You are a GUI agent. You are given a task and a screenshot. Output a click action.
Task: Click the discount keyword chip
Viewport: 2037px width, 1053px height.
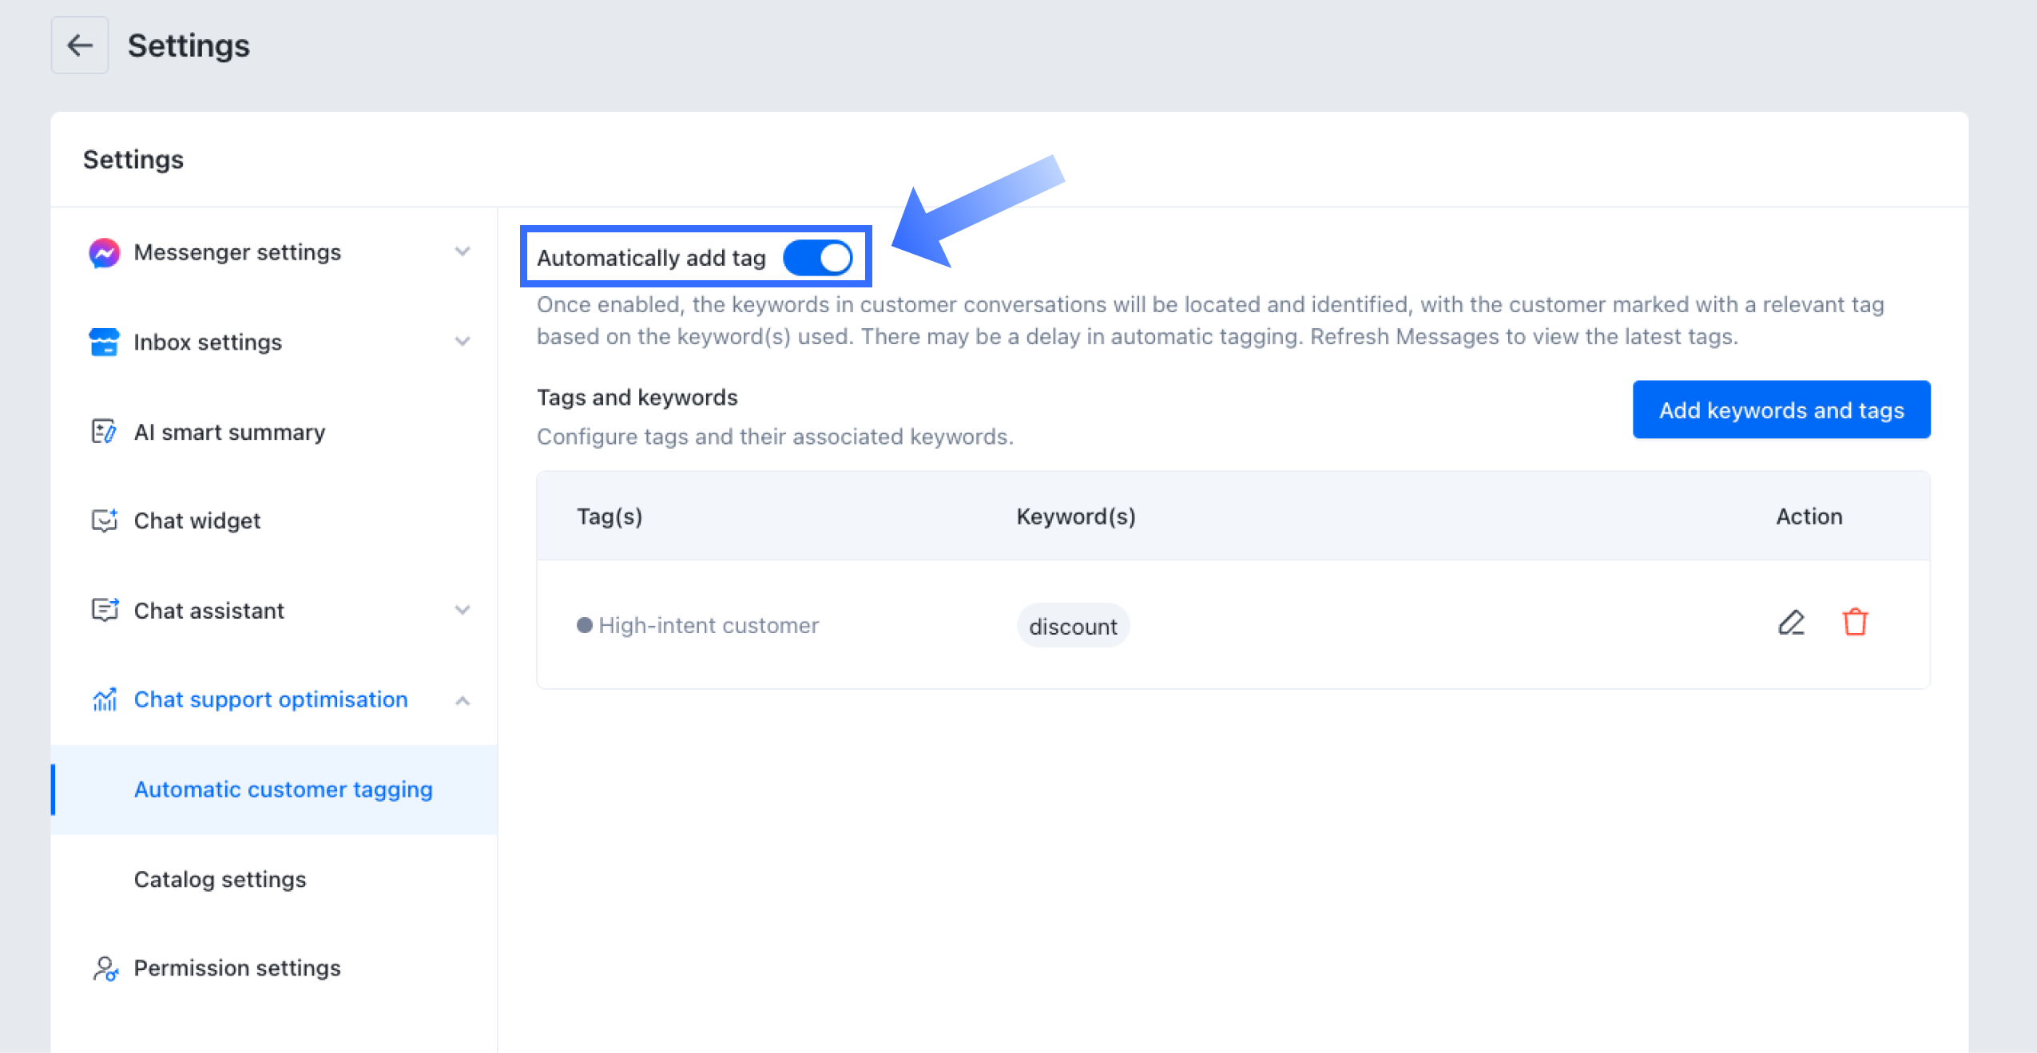click(1072, 626)
